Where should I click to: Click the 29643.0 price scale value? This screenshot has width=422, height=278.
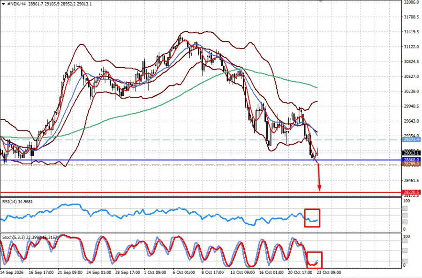click(412, 121)
